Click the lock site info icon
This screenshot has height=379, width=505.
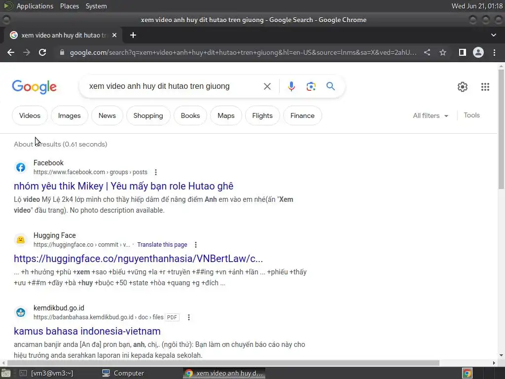[62, 52]
